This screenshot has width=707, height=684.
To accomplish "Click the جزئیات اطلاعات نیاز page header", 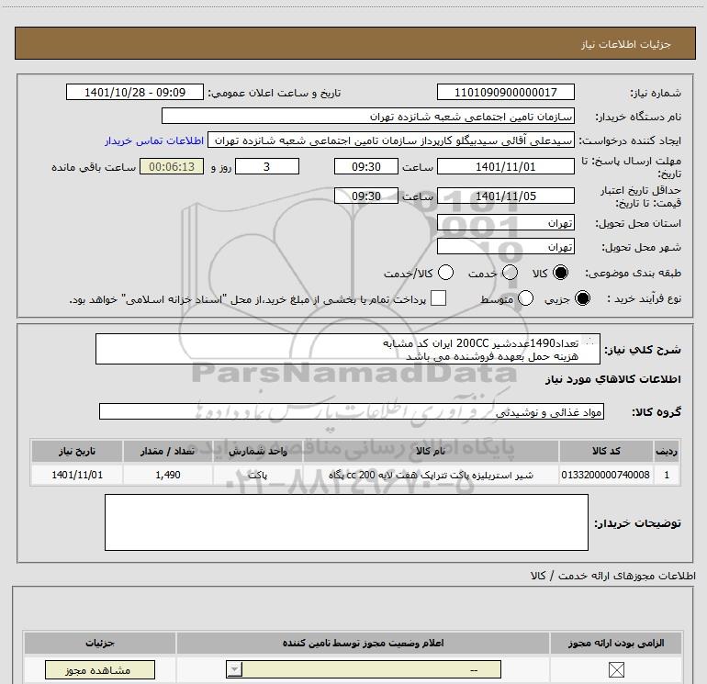I will pos(354,44).
